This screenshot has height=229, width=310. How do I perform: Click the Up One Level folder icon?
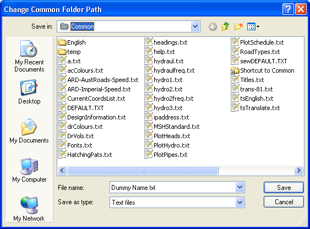225,26
